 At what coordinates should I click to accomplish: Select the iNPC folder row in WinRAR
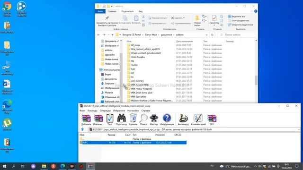(x=133, y=143)
